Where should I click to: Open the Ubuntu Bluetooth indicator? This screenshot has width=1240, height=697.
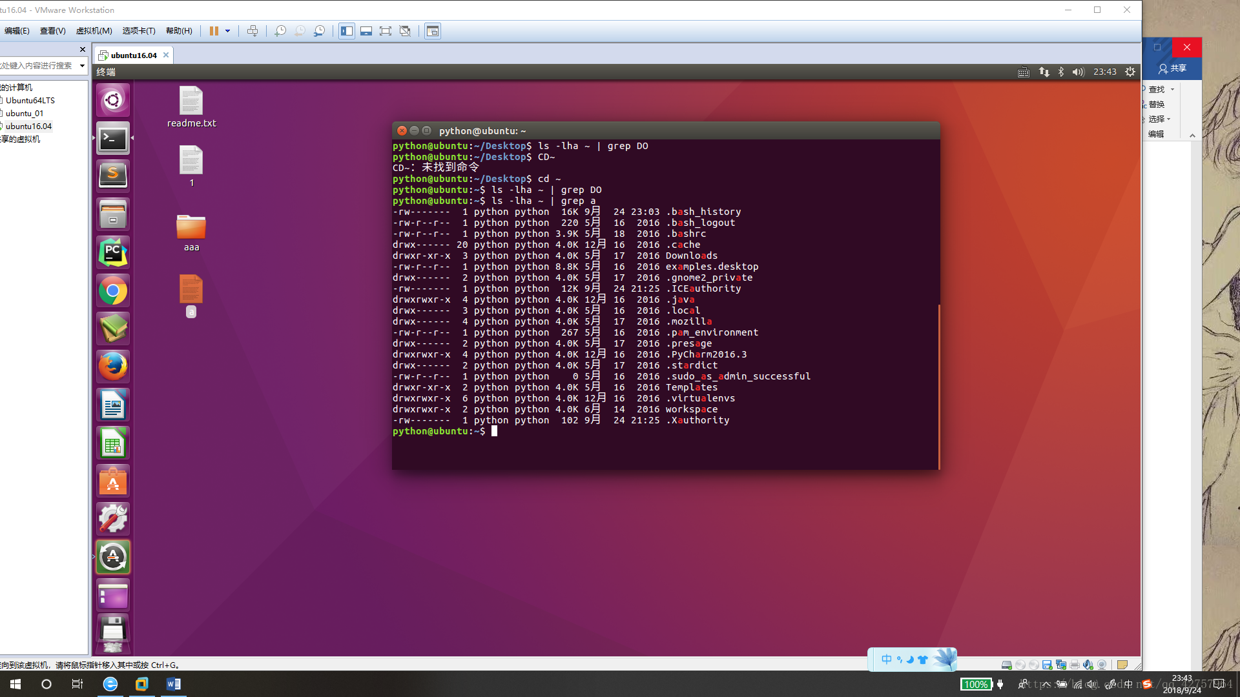[x=1061, y=72]
